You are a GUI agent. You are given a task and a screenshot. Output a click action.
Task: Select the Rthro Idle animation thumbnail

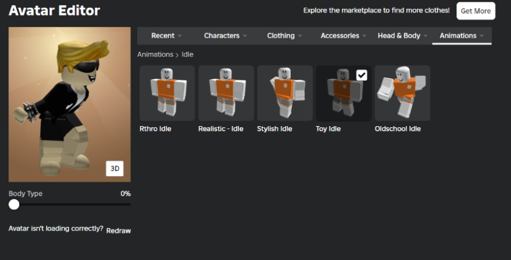[x=167, y=93]
